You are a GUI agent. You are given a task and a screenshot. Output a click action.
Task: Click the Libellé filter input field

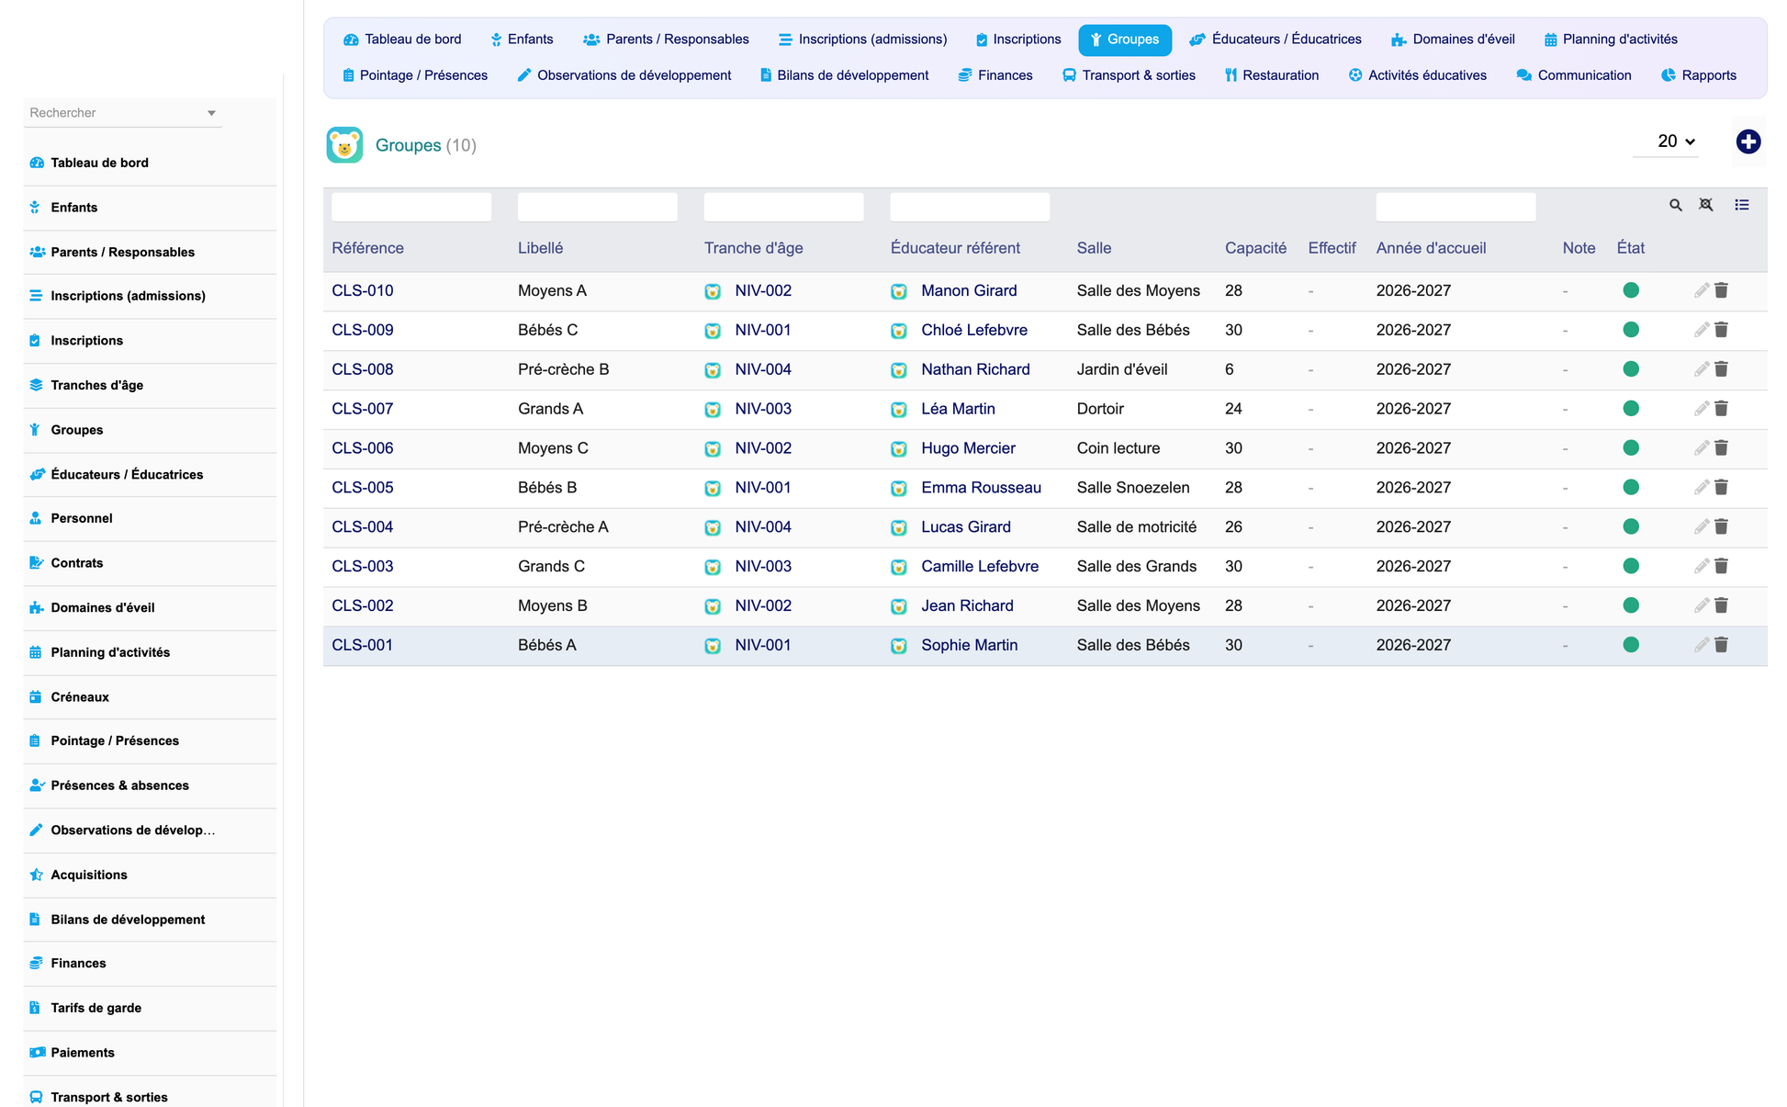coord(598,207)
